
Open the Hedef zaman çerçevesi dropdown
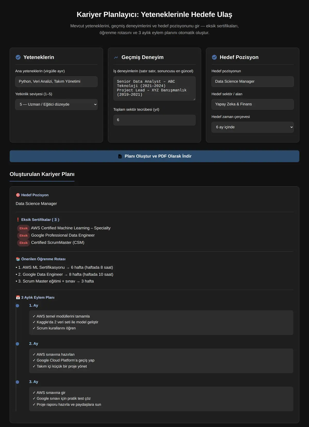click(x=253, y=127)
